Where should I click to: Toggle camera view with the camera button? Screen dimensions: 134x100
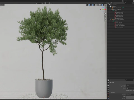(105, 18)
